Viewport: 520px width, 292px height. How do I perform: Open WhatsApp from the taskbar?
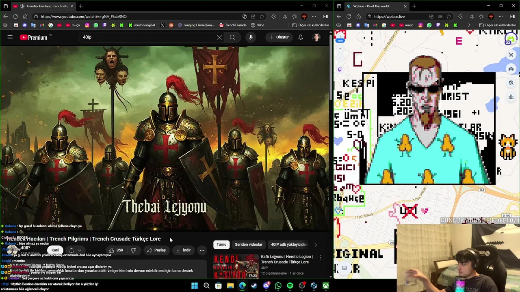coord(278,286)
